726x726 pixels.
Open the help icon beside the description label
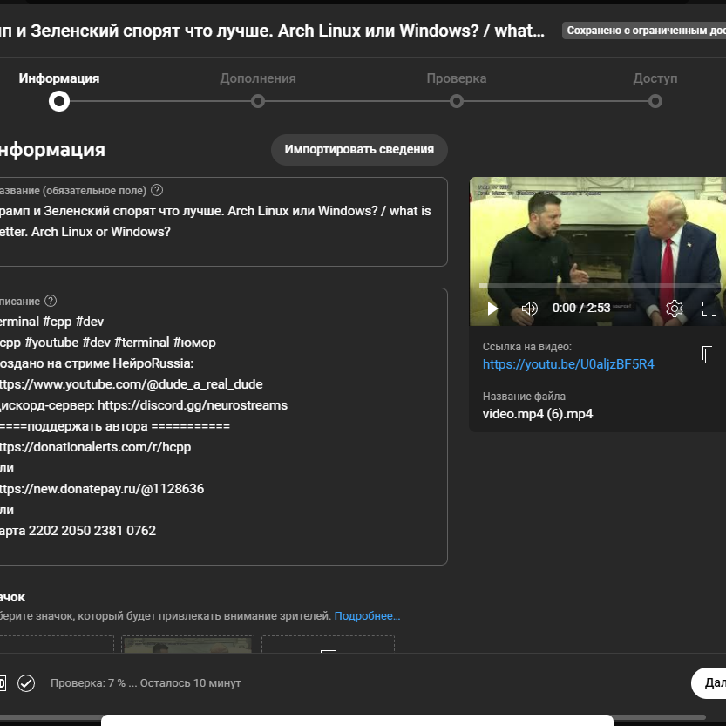point(51,301)
